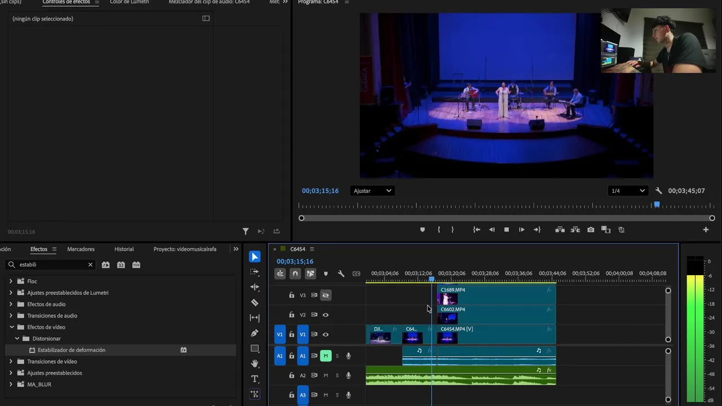Click the Extract button in program monitor
This screenshot has width=722, height=406.
coord(575,230)
